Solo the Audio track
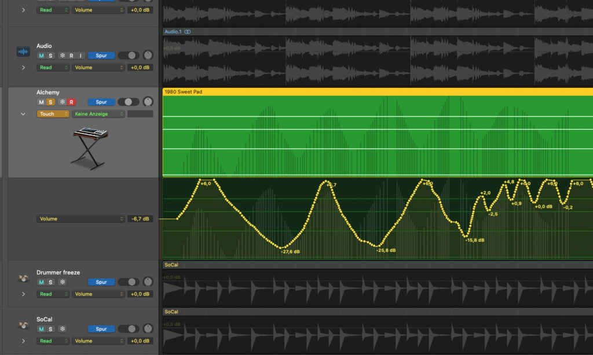The height and width of the screenshot is (355, 593). 50,56
